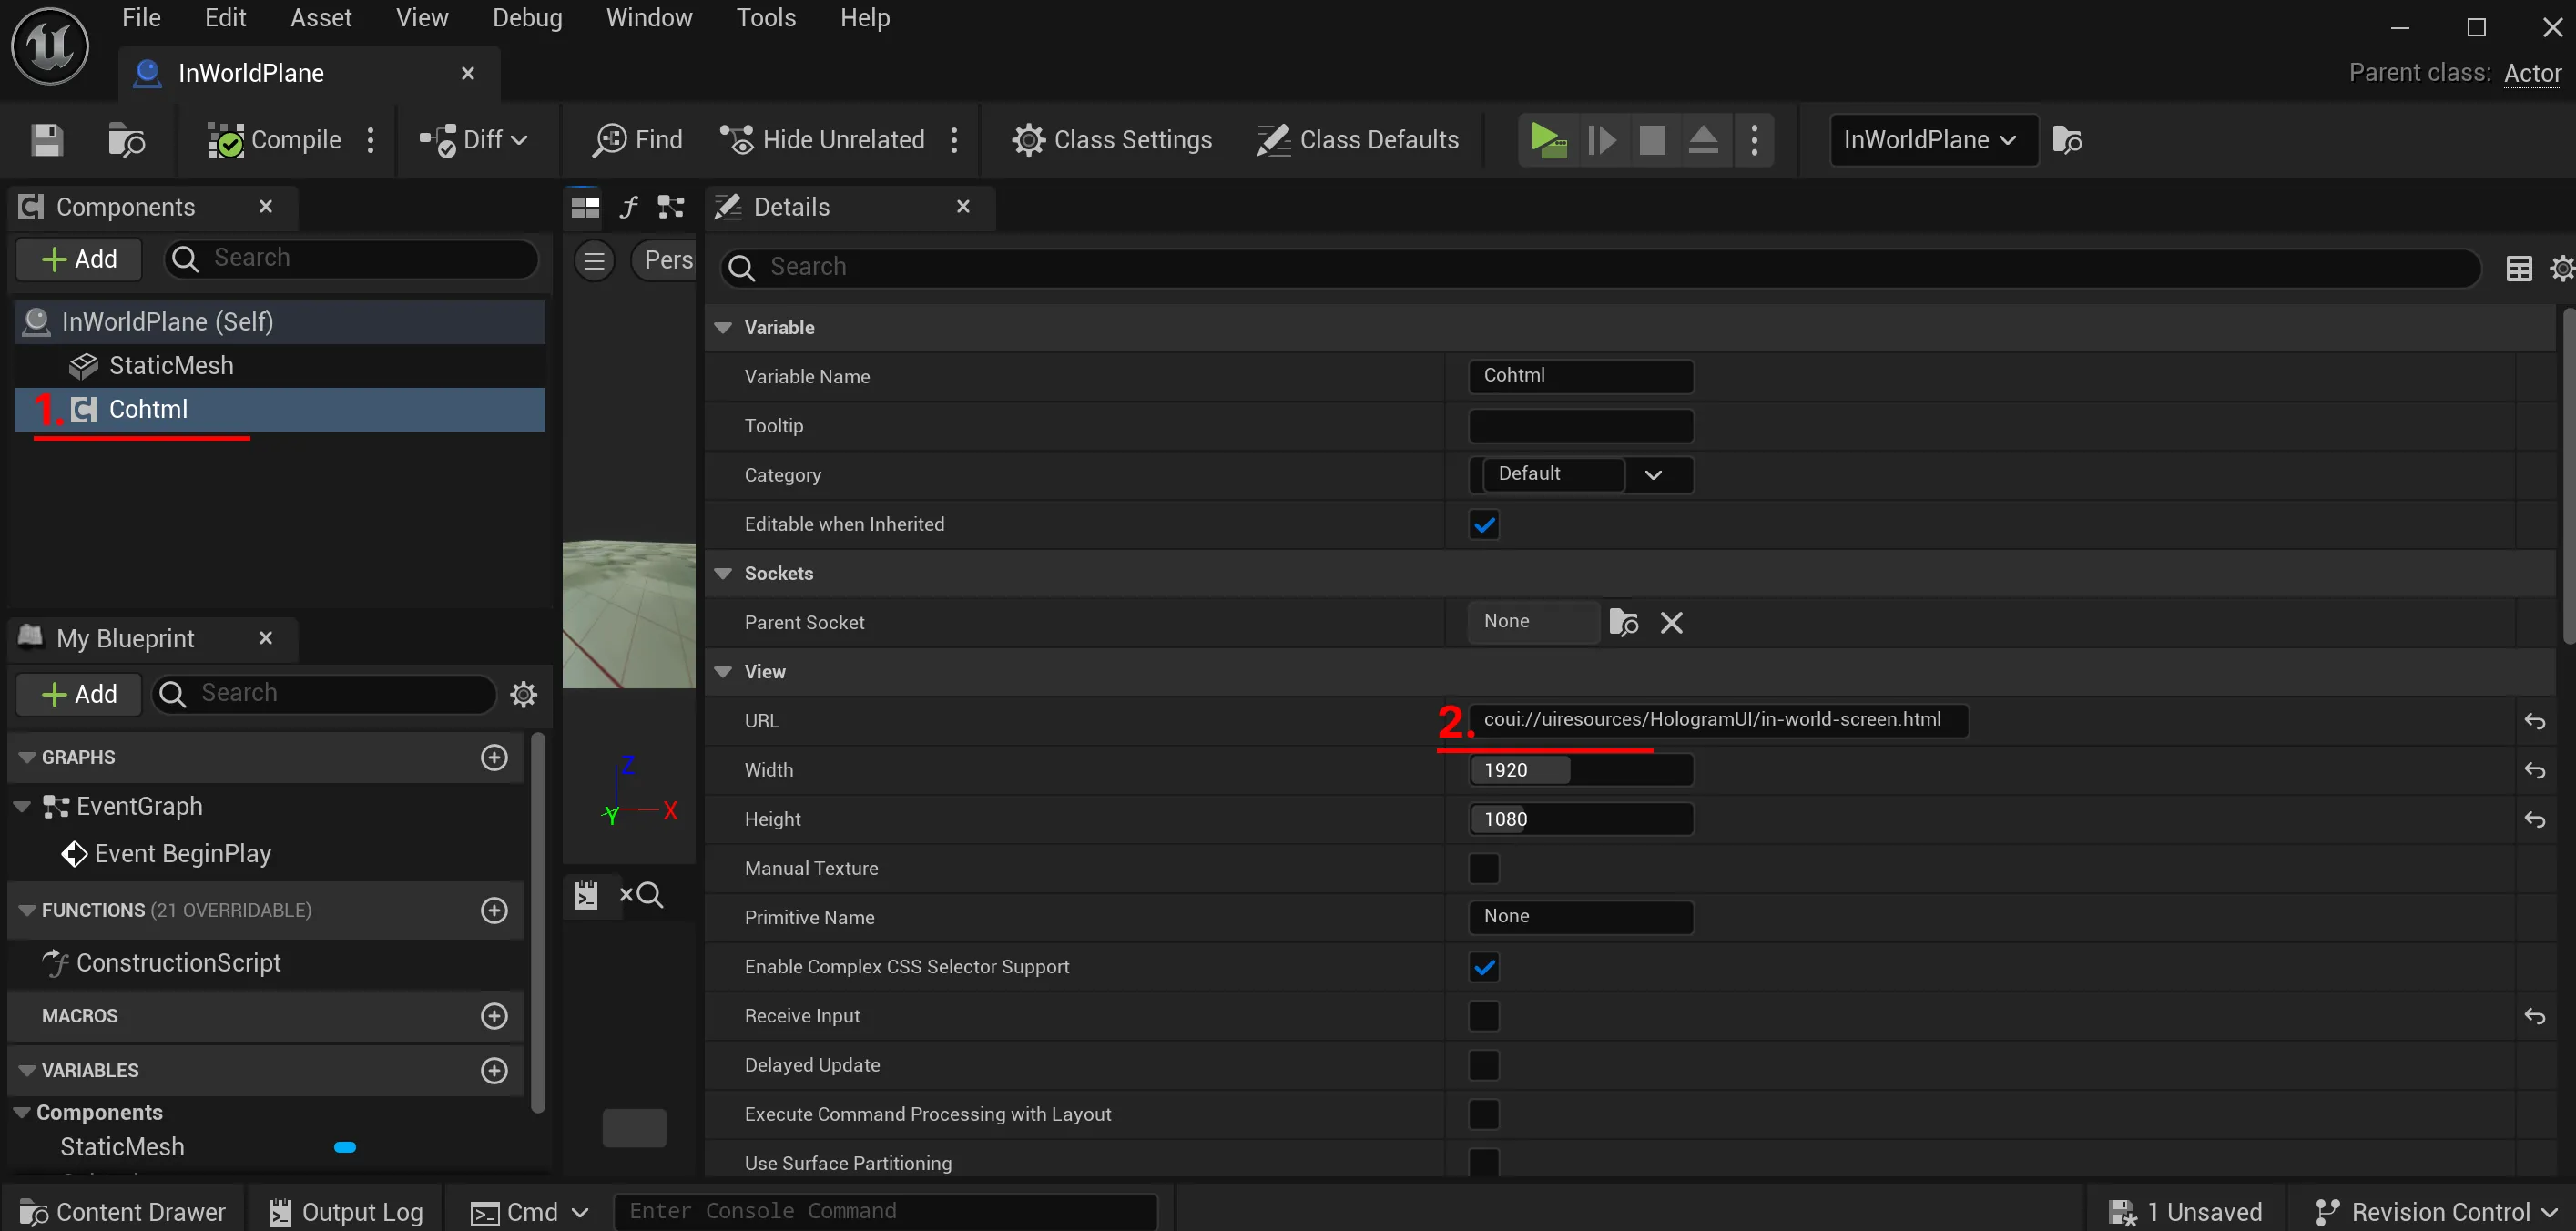Add a new function with plus icon
The width and height of the screenshot is (2576, 1231).
(x=494, y=910)
